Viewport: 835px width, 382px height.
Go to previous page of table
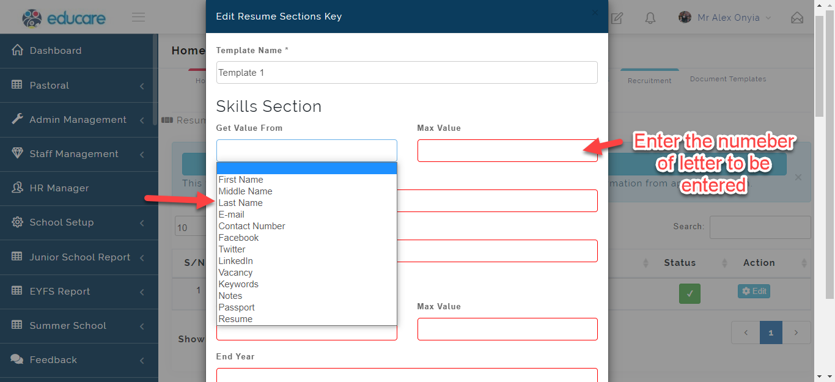click(x=746, y=333)
